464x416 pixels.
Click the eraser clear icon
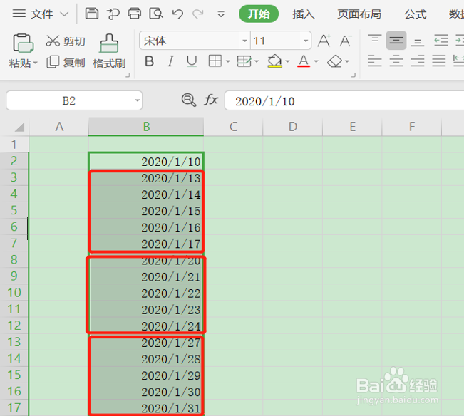[x=335, y=61]
